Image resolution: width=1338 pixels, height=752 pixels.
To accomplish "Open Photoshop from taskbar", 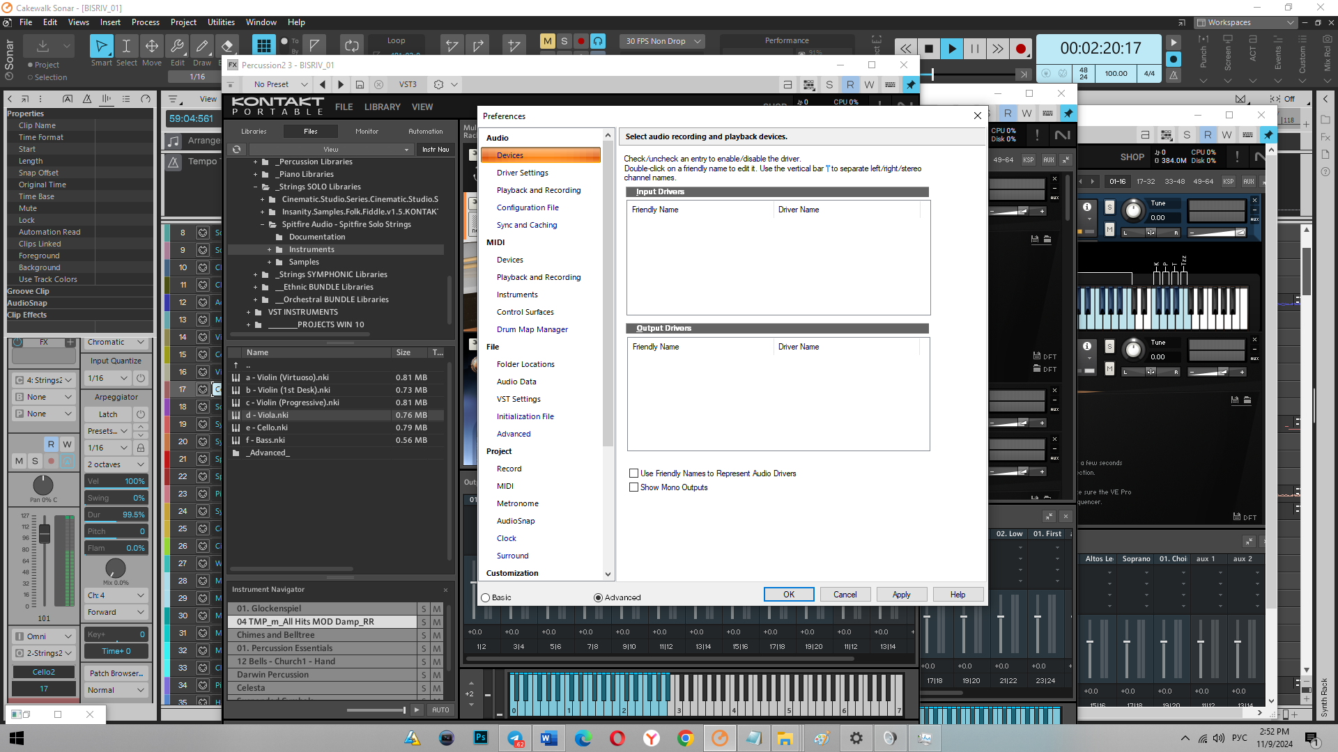I will [481, 738].
